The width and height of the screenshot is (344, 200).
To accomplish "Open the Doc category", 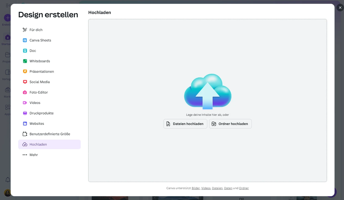I will click(x=49, y=51).
